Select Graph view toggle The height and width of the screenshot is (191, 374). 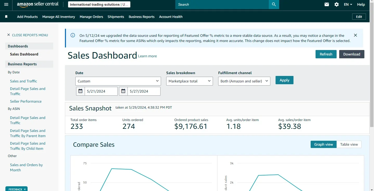(x=323, y=144)
